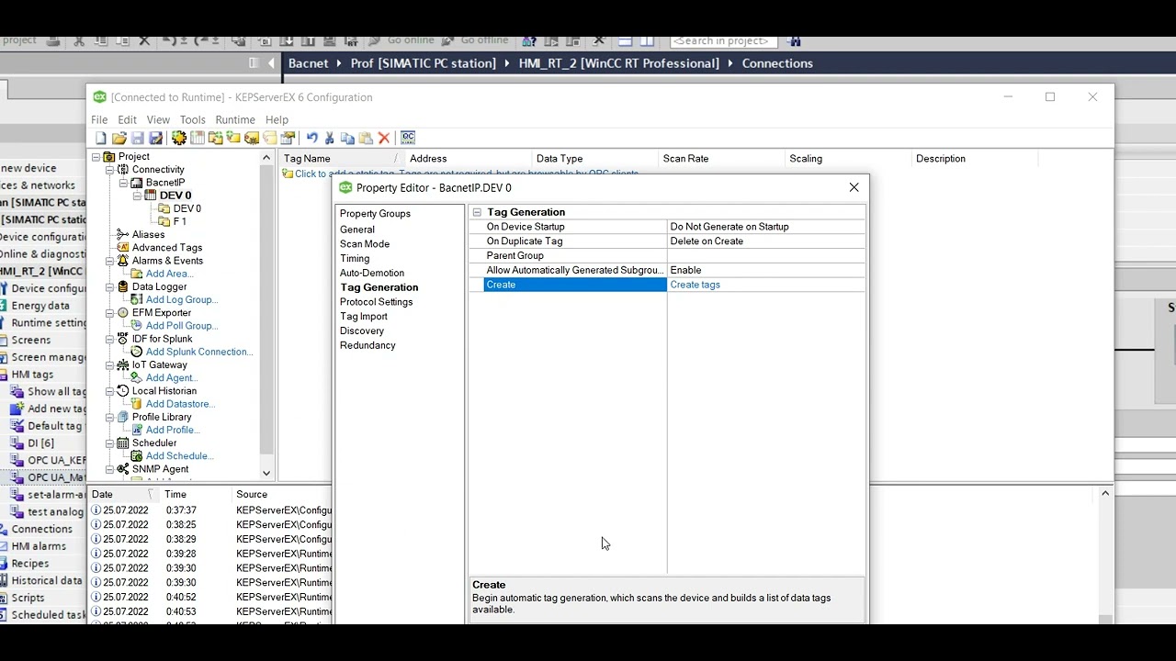Open the File menu
The height and width of the screenshot is (661, 1176).
tap(99, 120)
